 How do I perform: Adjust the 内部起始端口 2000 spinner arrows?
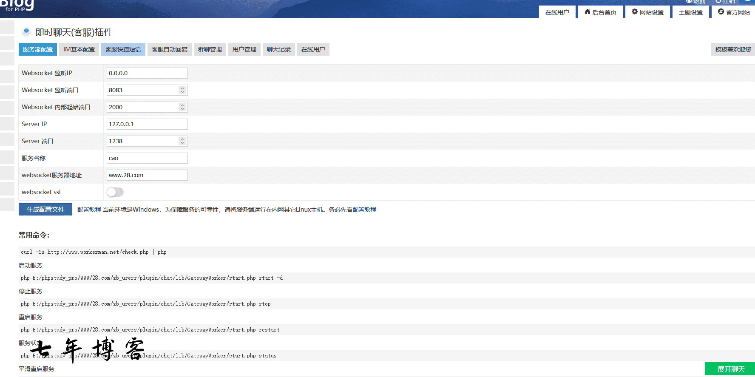[182, 107]
